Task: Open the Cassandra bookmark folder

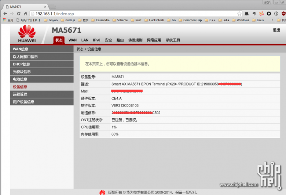Action: (100, 20)
